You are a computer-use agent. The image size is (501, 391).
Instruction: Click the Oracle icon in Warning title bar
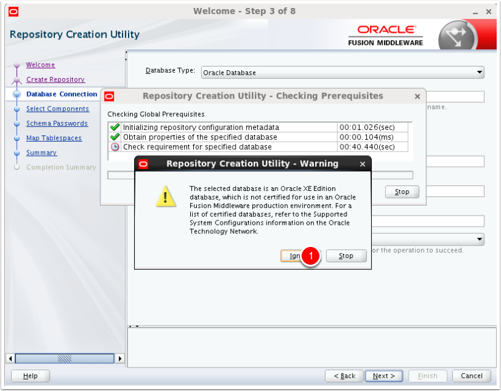pyautogui.click(x=143, y=164)
